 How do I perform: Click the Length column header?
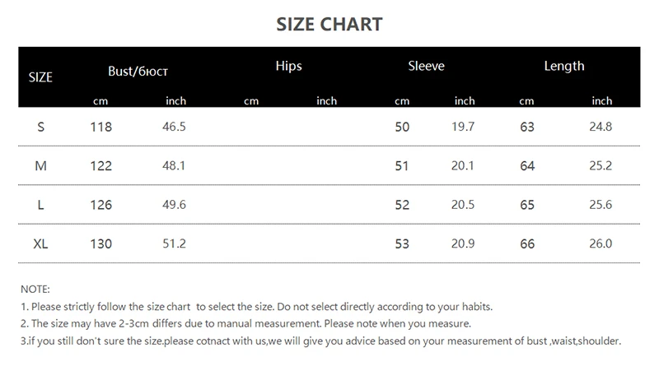[564, 66]
